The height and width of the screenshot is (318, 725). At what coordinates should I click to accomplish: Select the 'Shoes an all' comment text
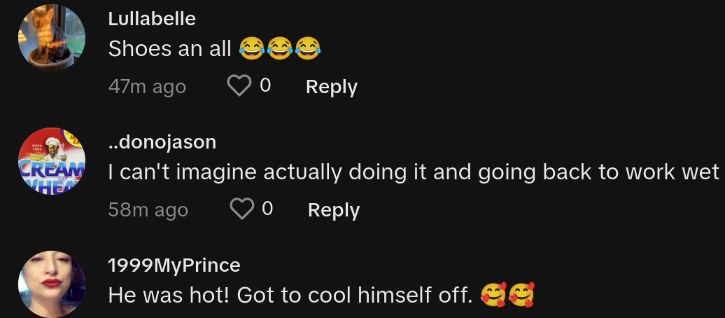(x=170, y=48)
